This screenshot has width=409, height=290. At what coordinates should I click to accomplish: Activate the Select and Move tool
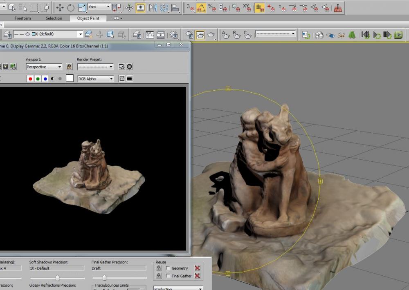click(x=60, y=7)
